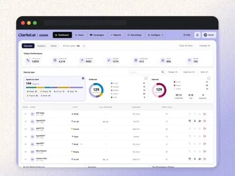
Task: Click the Inbound donut chart
Action: pyautogui.click(x=159, y=90)
